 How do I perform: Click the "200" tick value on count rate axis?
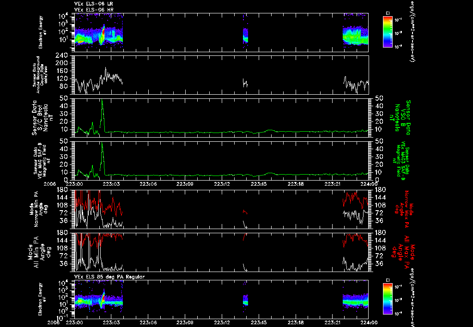61,63
